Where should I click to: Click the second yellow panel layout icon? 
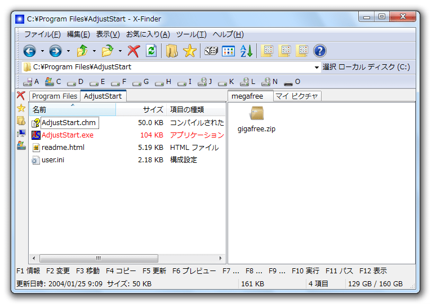pos(284,51)
